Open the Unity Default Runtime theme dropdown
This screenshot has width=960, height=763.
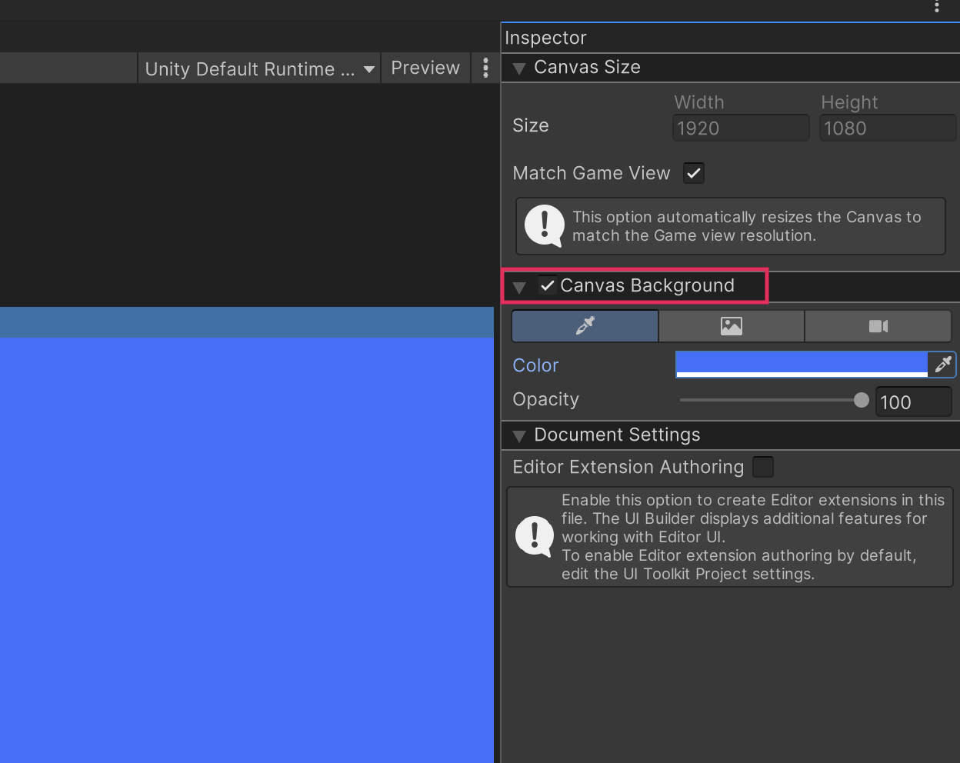click(x=259, y=68)
